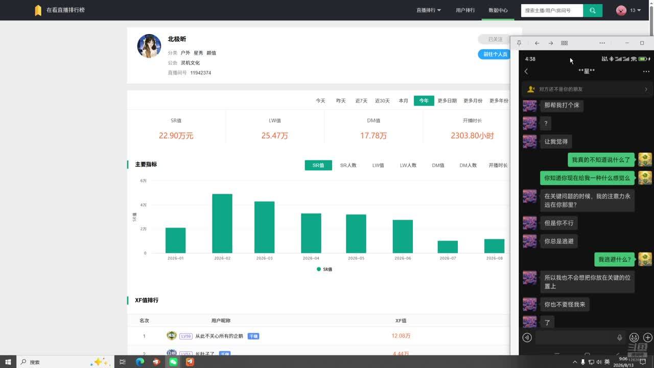Viewport: 654px width, 368px height.
Task: Switch the 英 input method indicator
Action: pyautogui.click(x=607, y=362)
